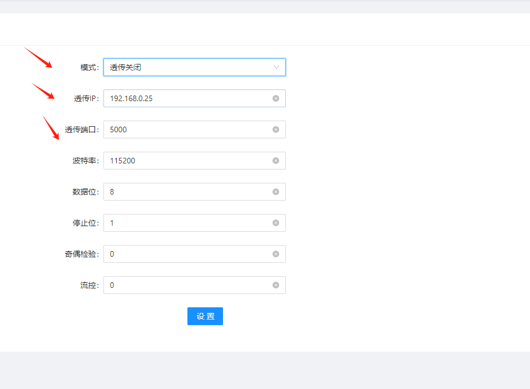Clear the 停止位 value with the clear icon
Screen dimensions: 530x389
[276, 223]
